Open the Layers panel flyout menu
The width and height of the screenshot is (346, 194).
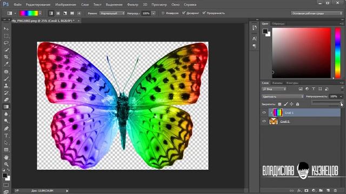tap(342, 83)
